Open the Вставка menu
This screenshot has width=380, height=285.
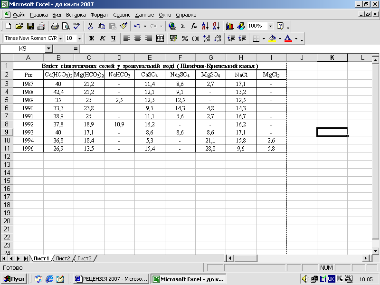76,15
